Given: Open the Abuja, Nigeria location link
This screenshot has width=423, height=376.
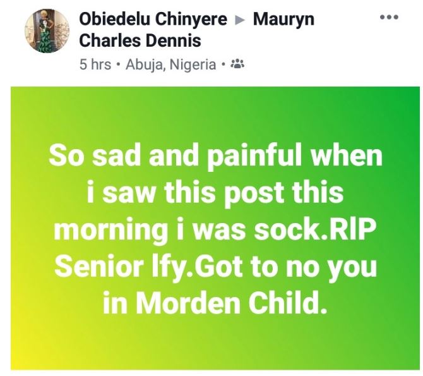Looking at the screenshot, I should click(171, 64).
